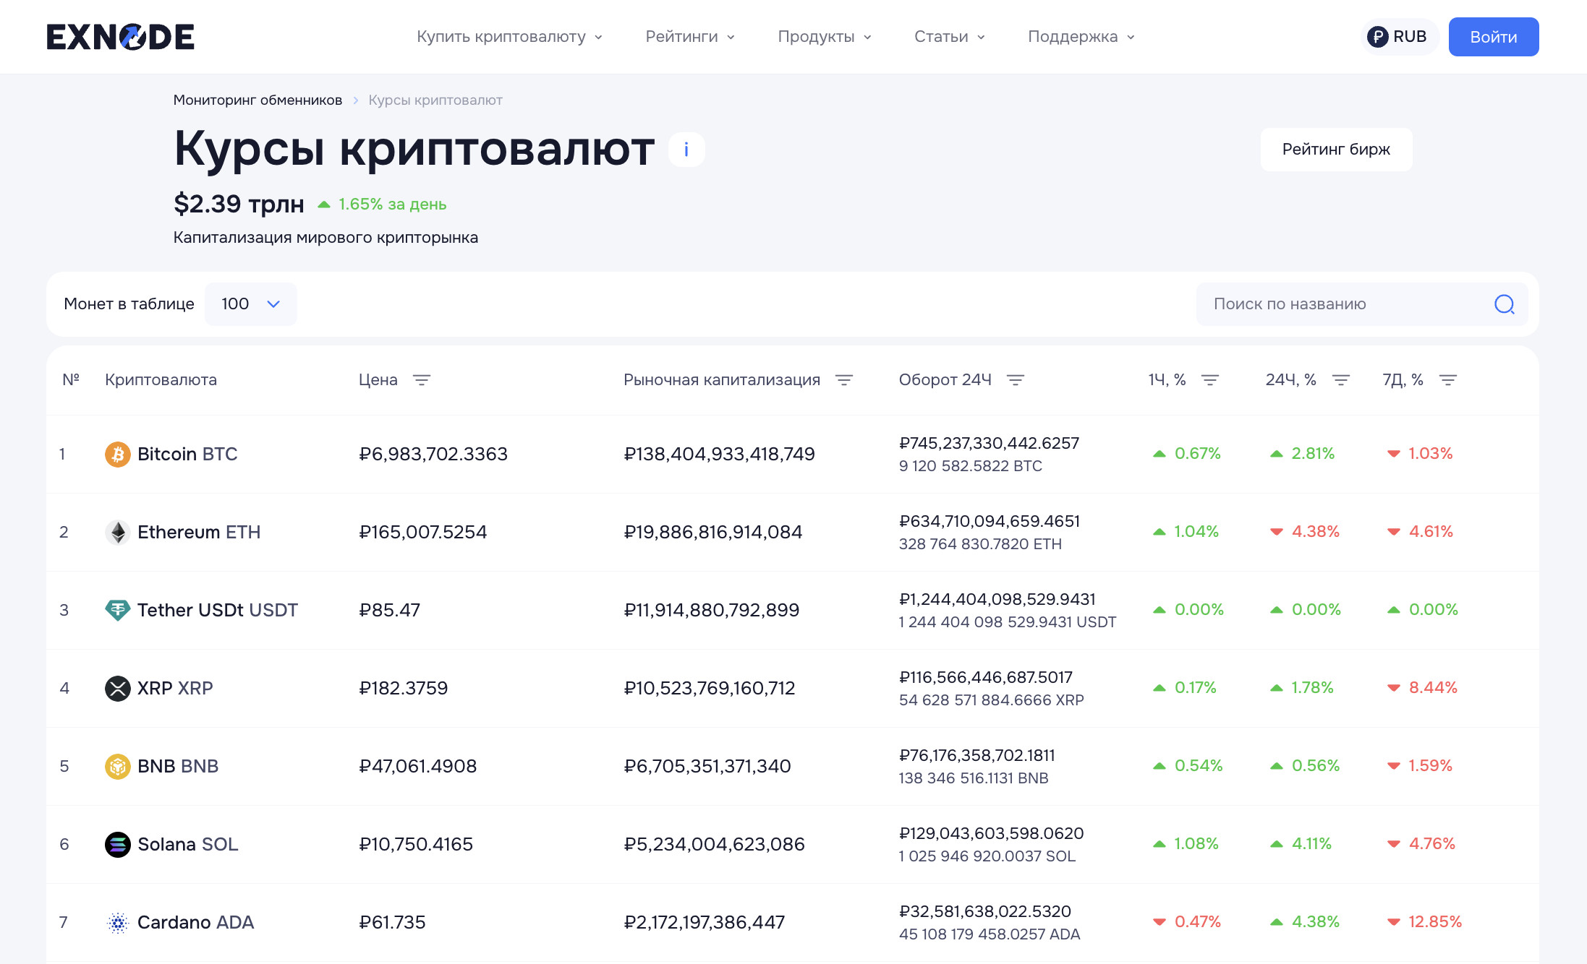Image resolution: width=1587 pixels, height=964 pixels.
Task: Sort by 24H turnover filter icon
Action: pos(1016,380)
